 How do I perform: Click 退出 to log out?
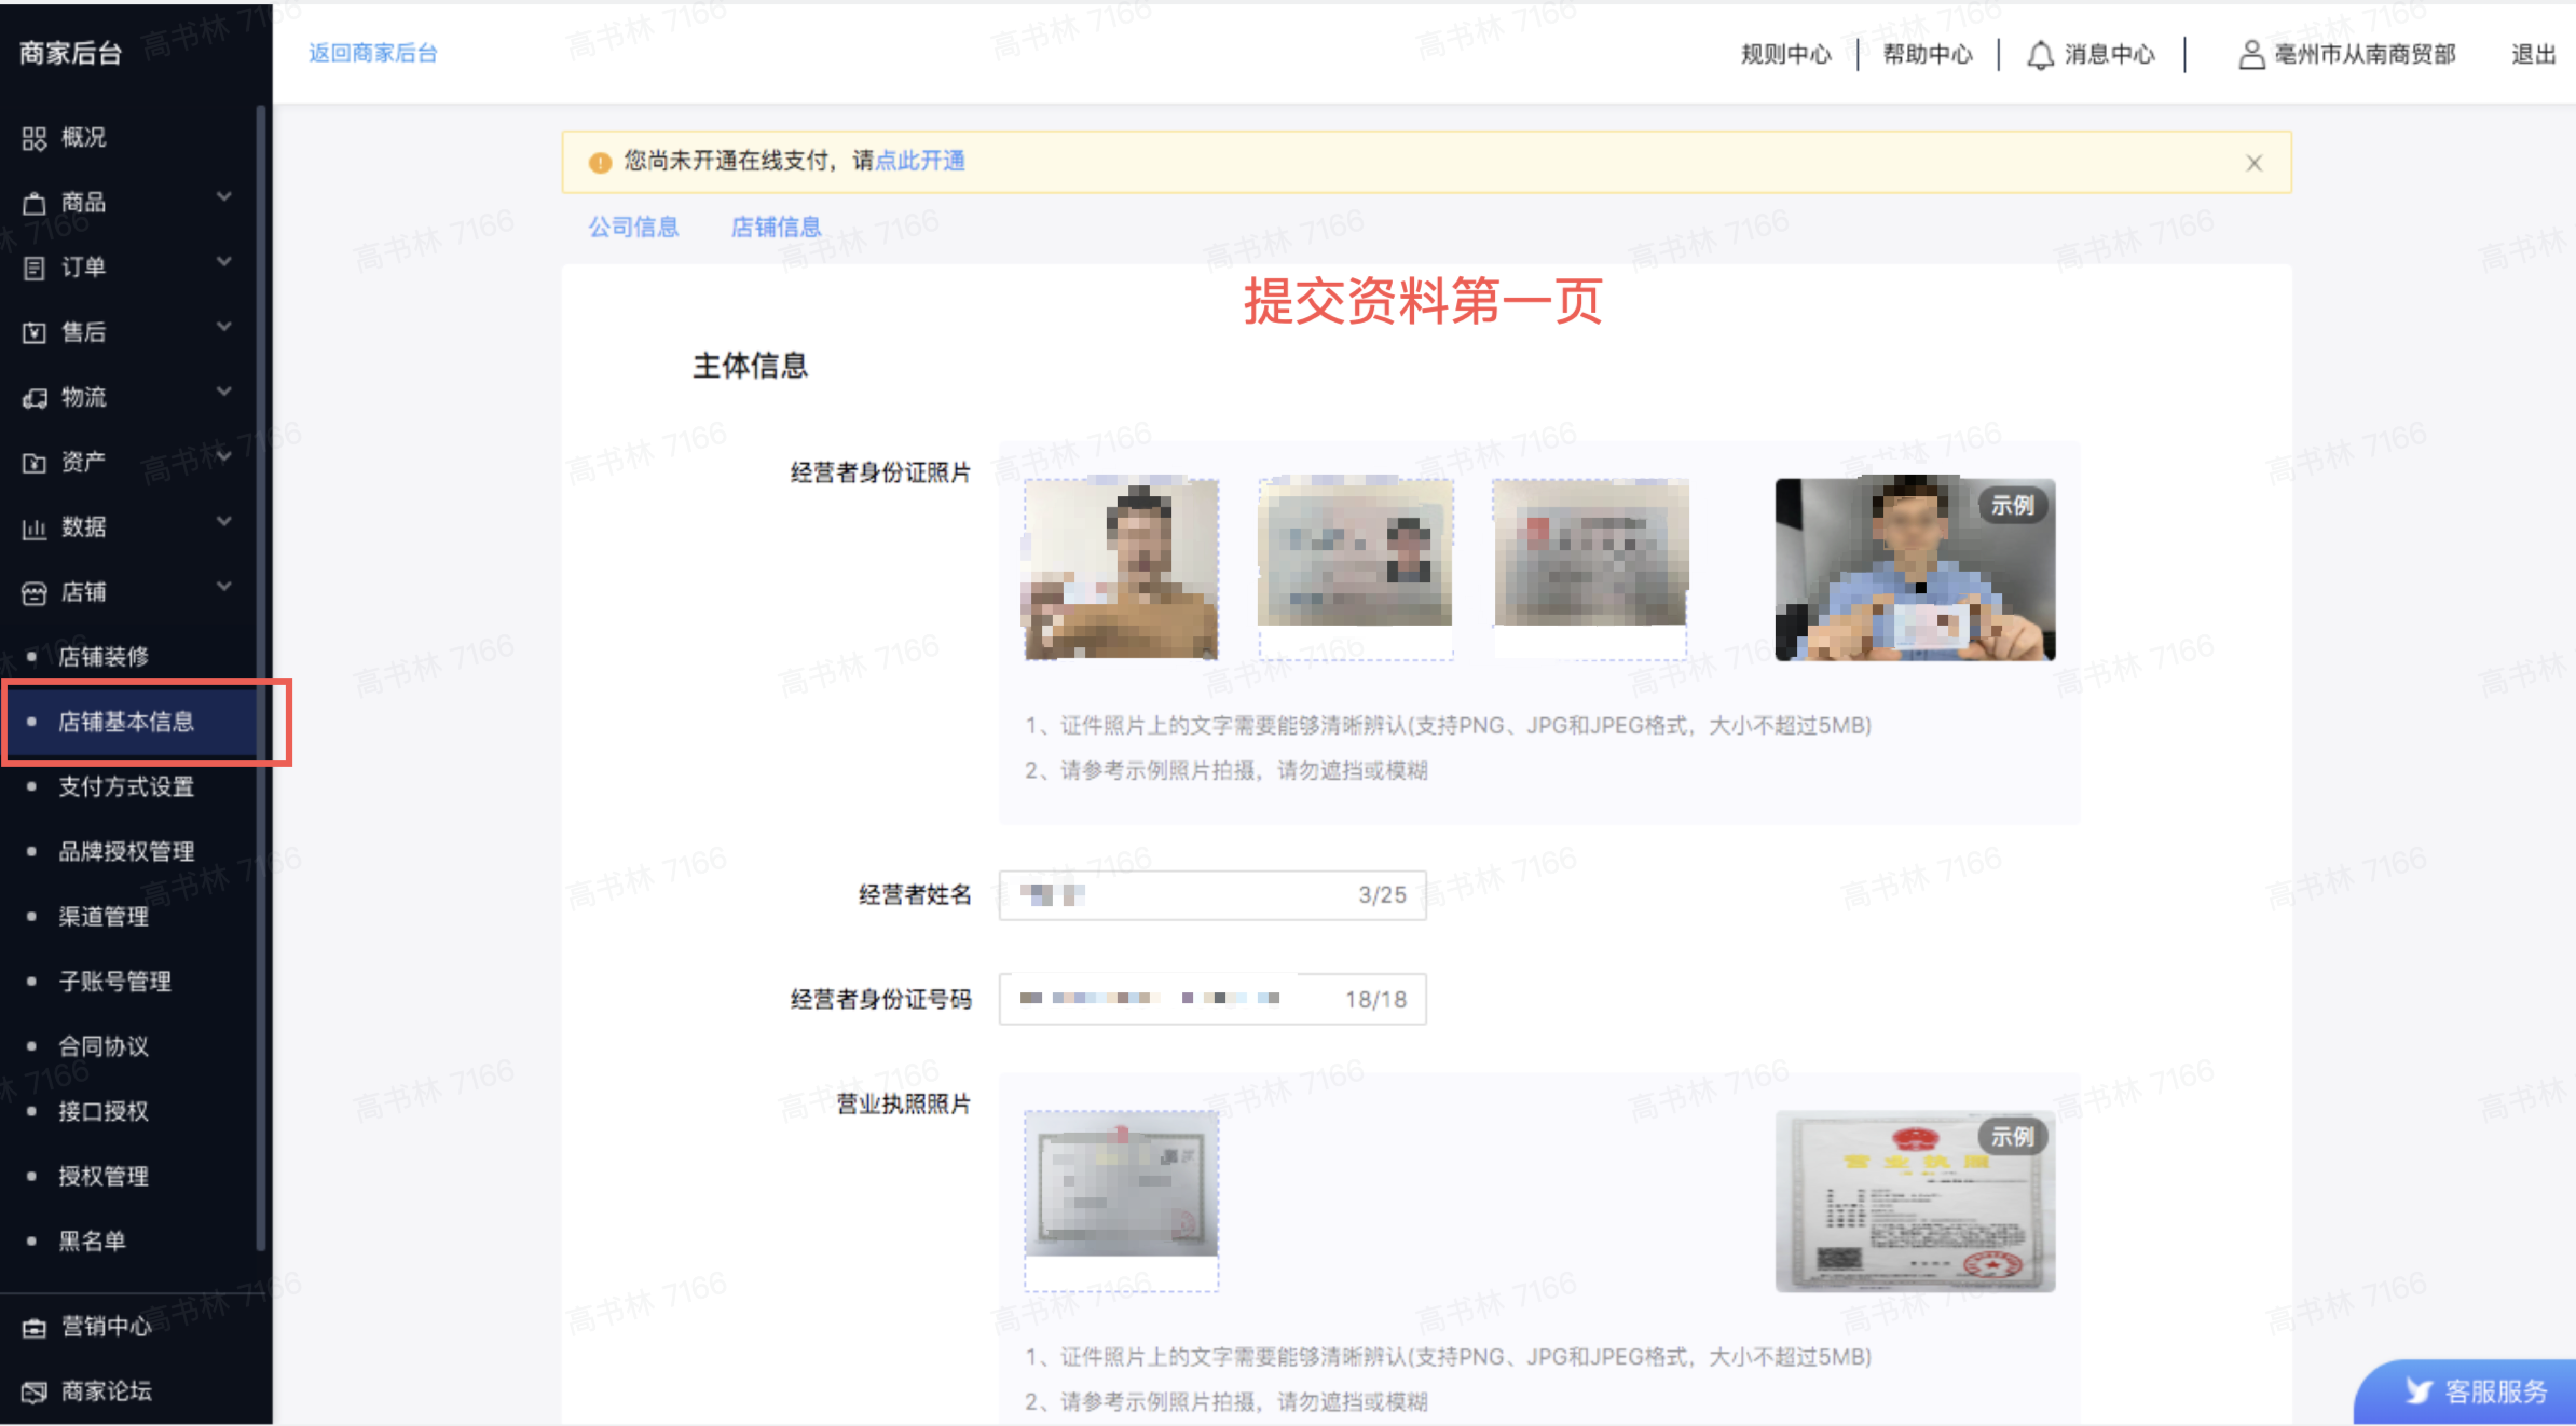point(2534,55)
